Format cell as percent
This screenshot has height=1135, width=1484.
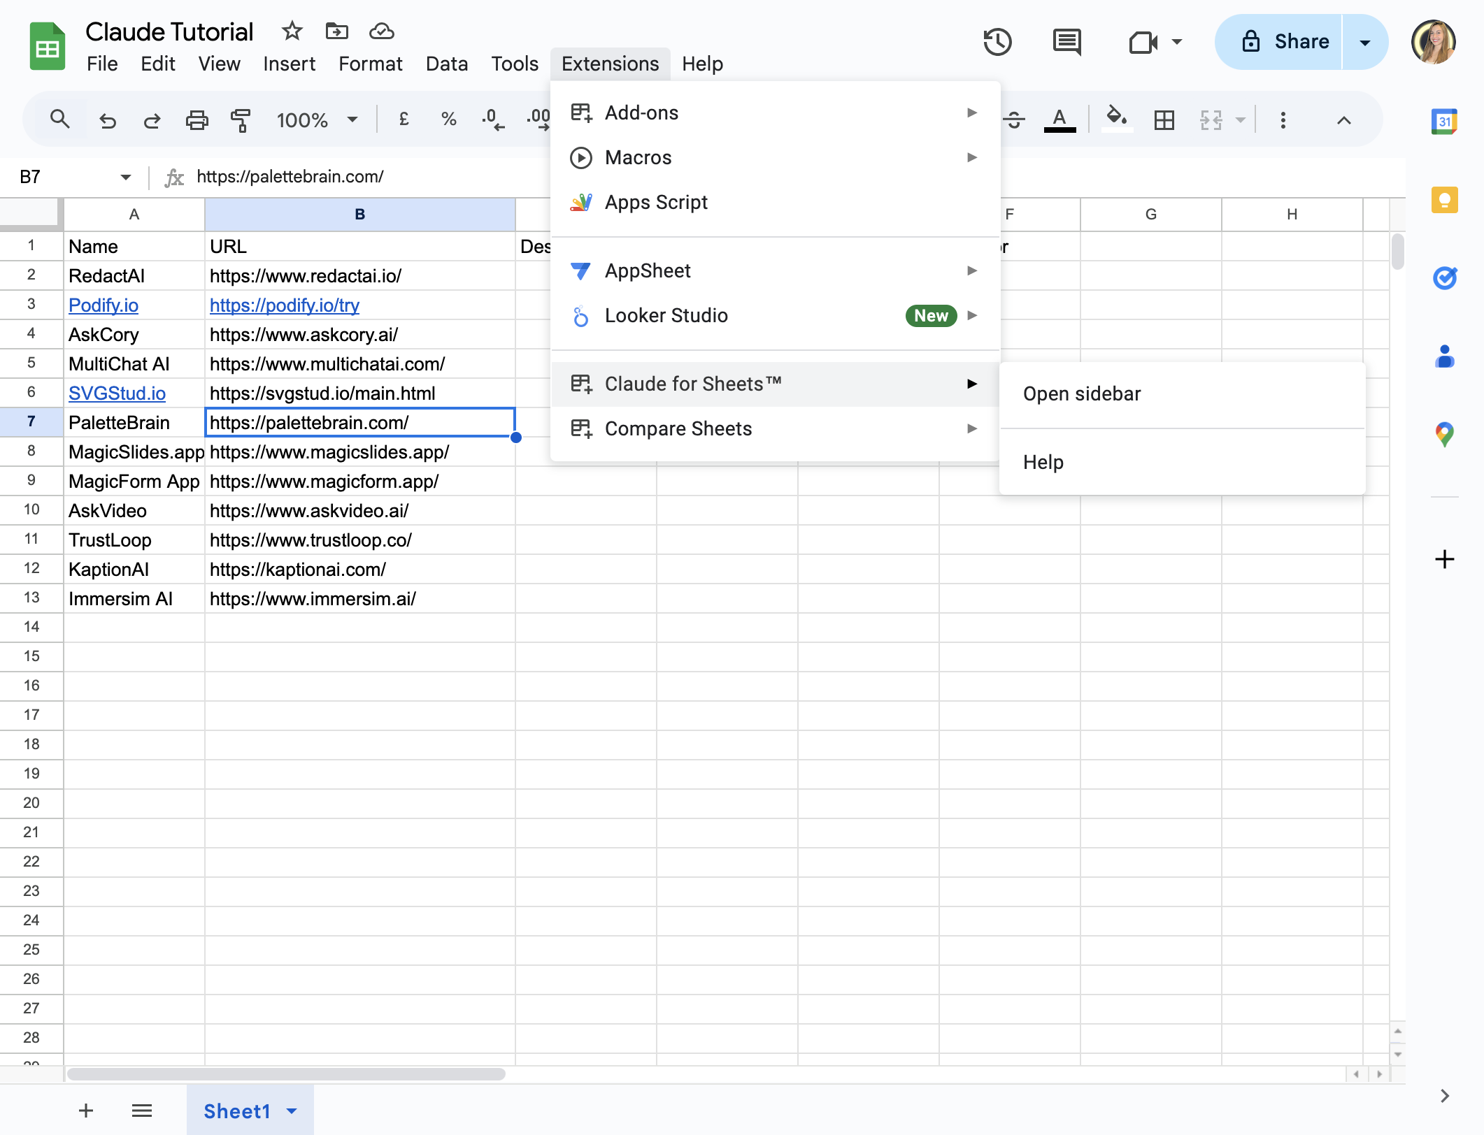coord(448,120)
